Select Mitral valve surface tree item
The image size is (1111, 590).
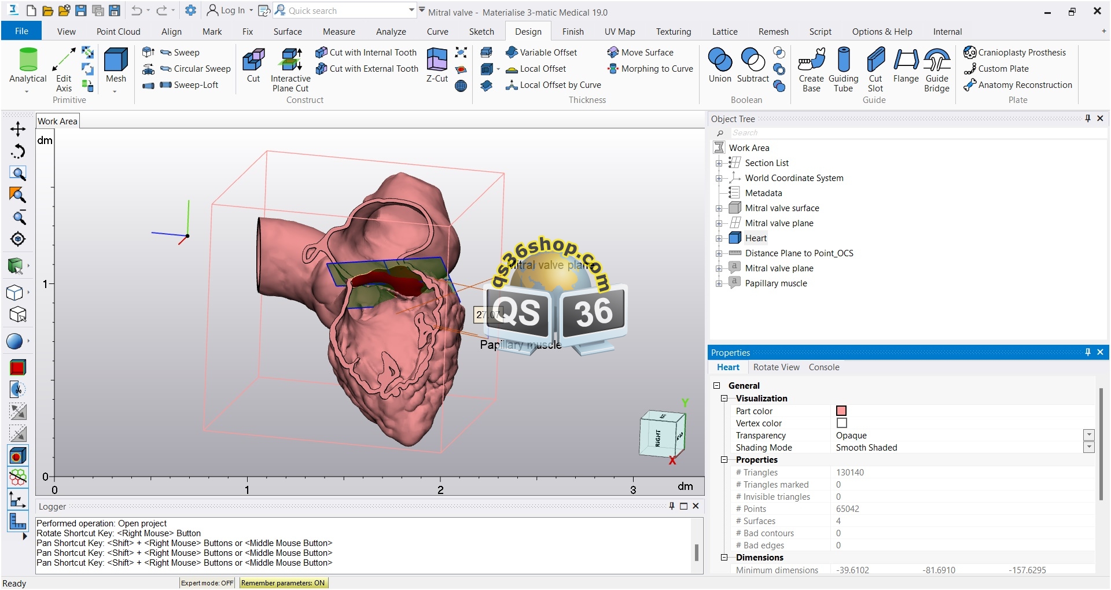point(782,208)
